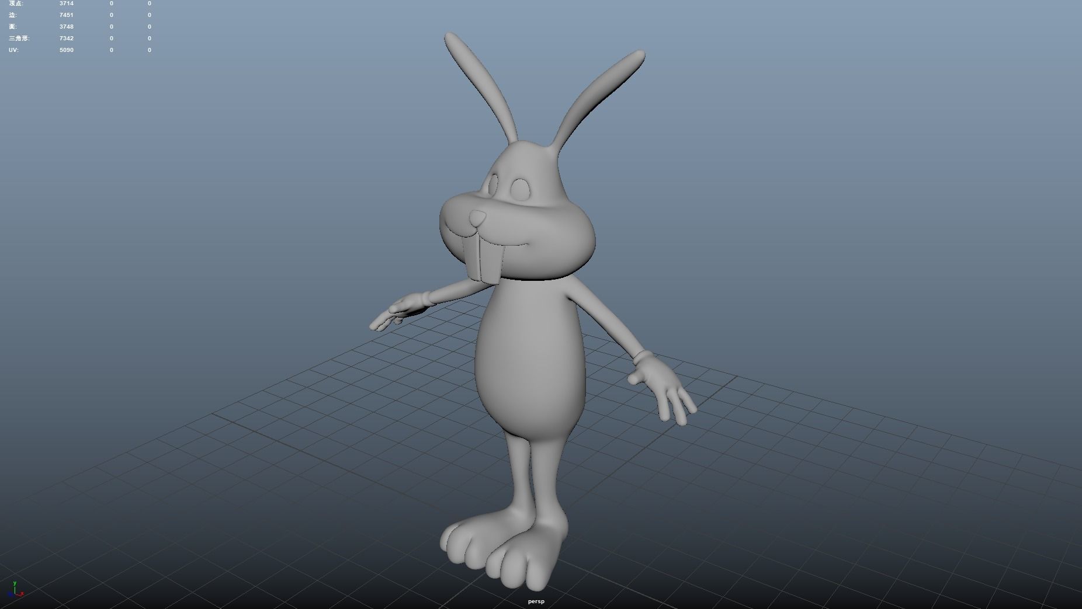Click the '顶点:' vertex count label
The image size is (1082, 609).
click(x=16, y=4)
